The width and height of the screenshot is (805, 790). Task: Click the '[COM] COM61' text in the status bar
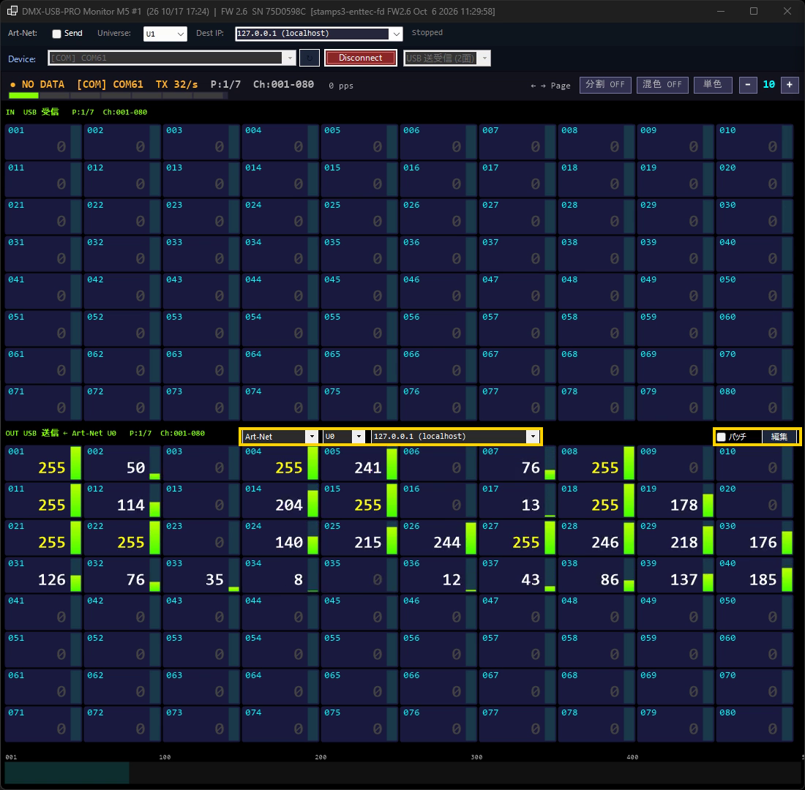110,84
